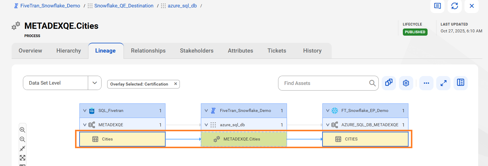Collapse the azure_sql_db node chevron
The height and width of the screenshot is (166, 488).
(206, 125)
